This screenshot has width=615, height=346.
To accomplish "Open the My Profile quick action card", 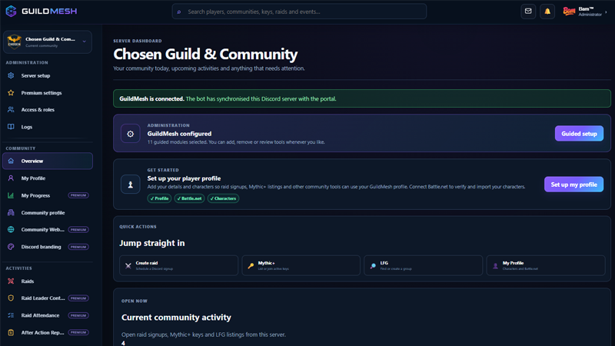I will click(x=546, y=265).
